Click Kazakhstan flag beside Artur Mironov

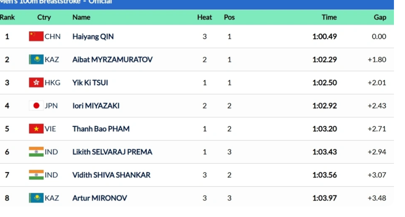coord(36,198)
